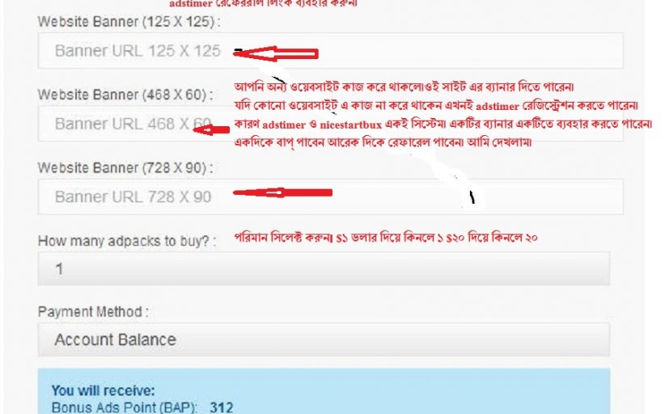Focus the Banner URL 468 X 60 field
The height and width of the screenshot is (414, 665).
pyautogui.click(x=330, y=124)
